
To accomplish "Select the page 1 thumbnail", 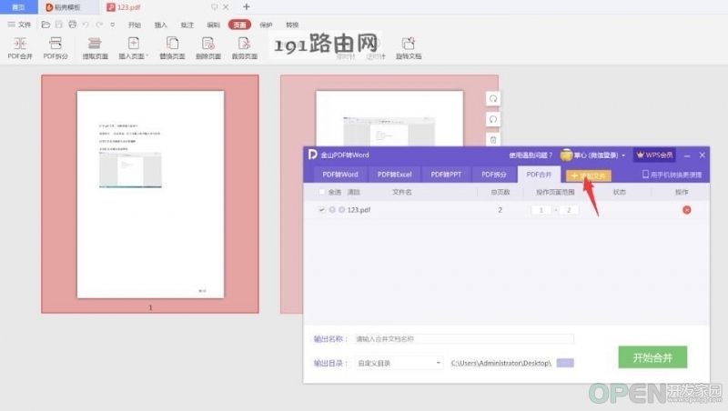I will coord(150,194).
